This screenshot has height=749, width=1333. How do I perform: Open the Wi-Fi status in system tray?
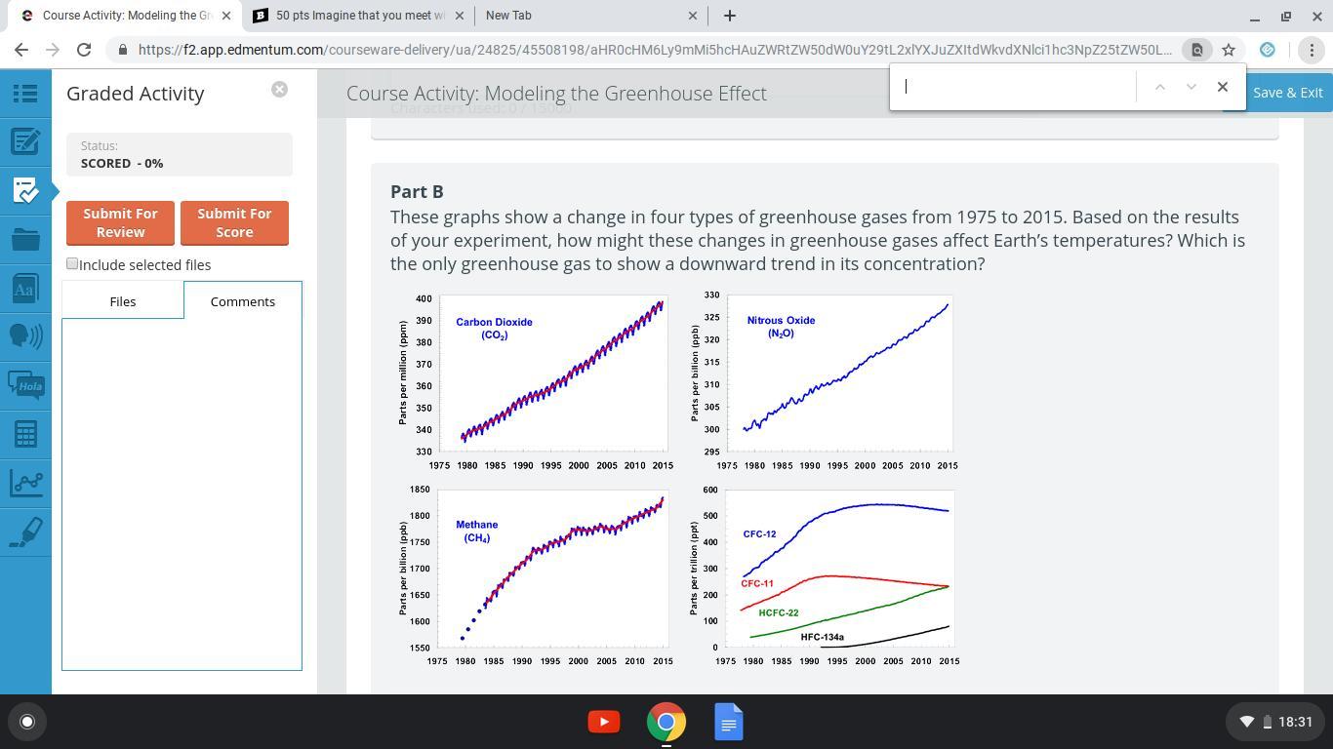[1246, 722]
